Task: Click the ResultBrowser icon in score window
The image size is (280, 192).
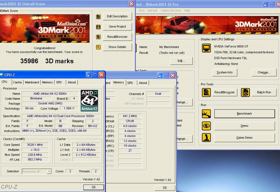Action: tap(98, 37)
